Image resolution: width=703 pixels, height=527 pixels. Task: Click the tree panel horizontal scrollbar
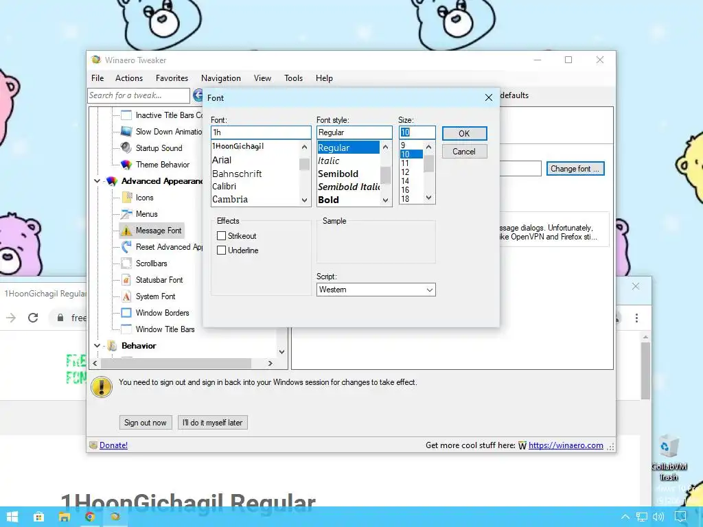(x=176, y=363)
